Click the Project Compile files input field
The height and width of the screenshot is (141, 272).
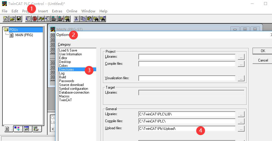187,64
